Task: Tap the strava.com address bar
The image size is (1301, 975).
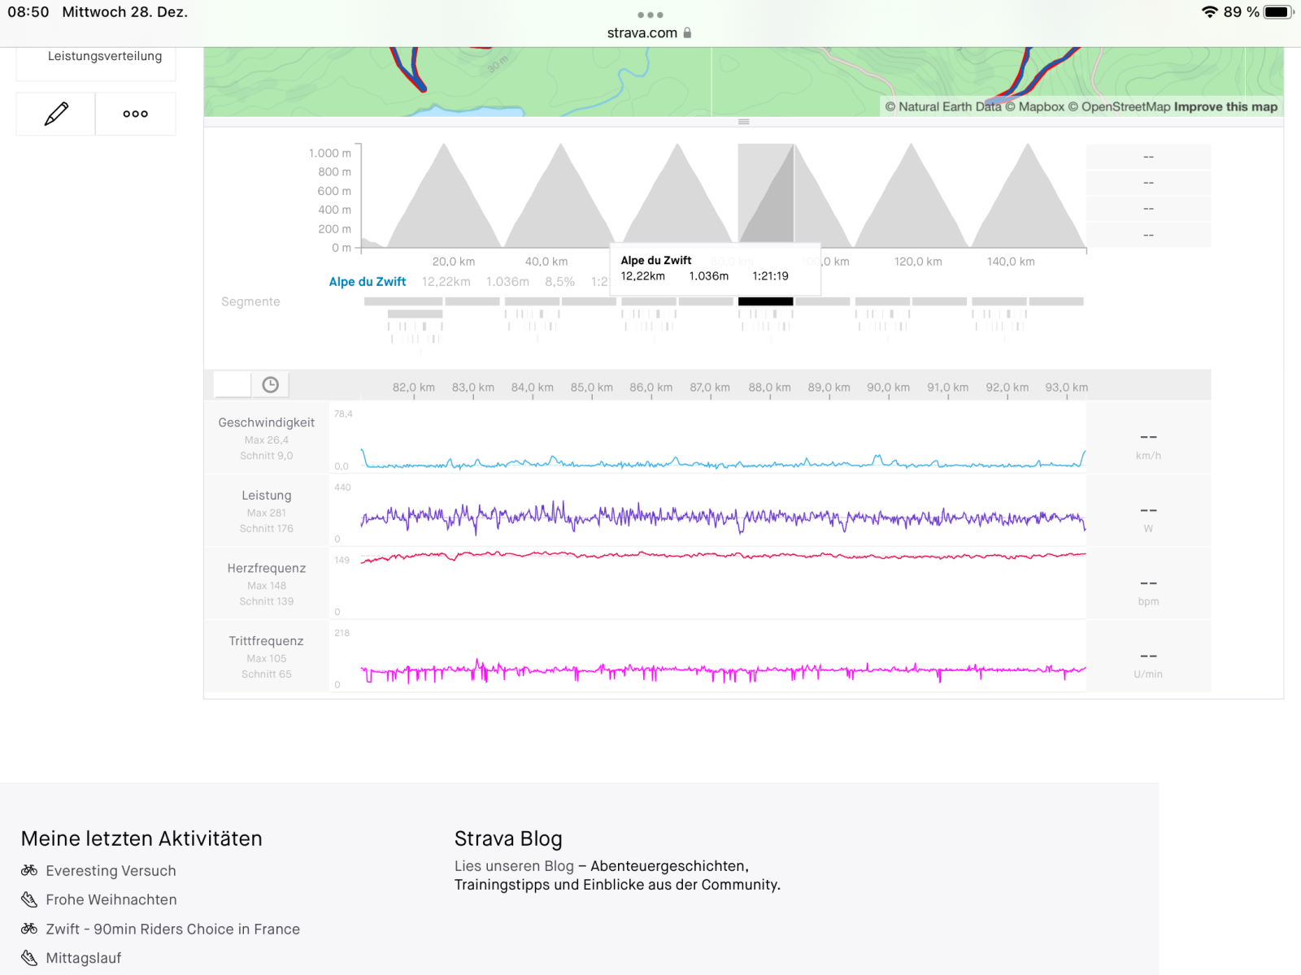Action: pyautogui.click(x=642, y=32)
